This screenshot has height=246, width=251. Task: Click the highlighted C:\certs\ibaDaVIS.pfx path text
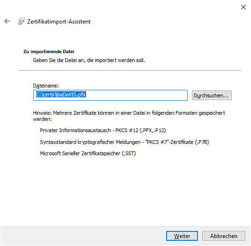(x=61, y=95)
